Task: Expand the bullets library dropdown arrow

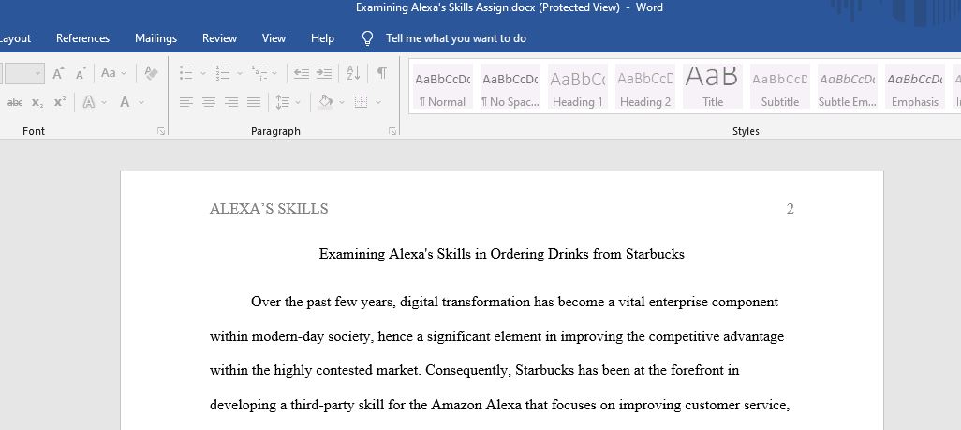Action: [x=203, y=74]
